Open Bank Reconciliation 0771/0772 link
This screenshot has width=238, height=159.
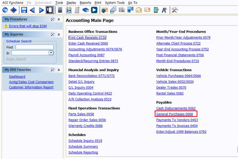tap(86, 76)
